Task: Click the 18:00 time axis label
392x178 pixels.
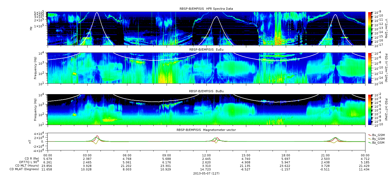Action: (x=286, y=155)
